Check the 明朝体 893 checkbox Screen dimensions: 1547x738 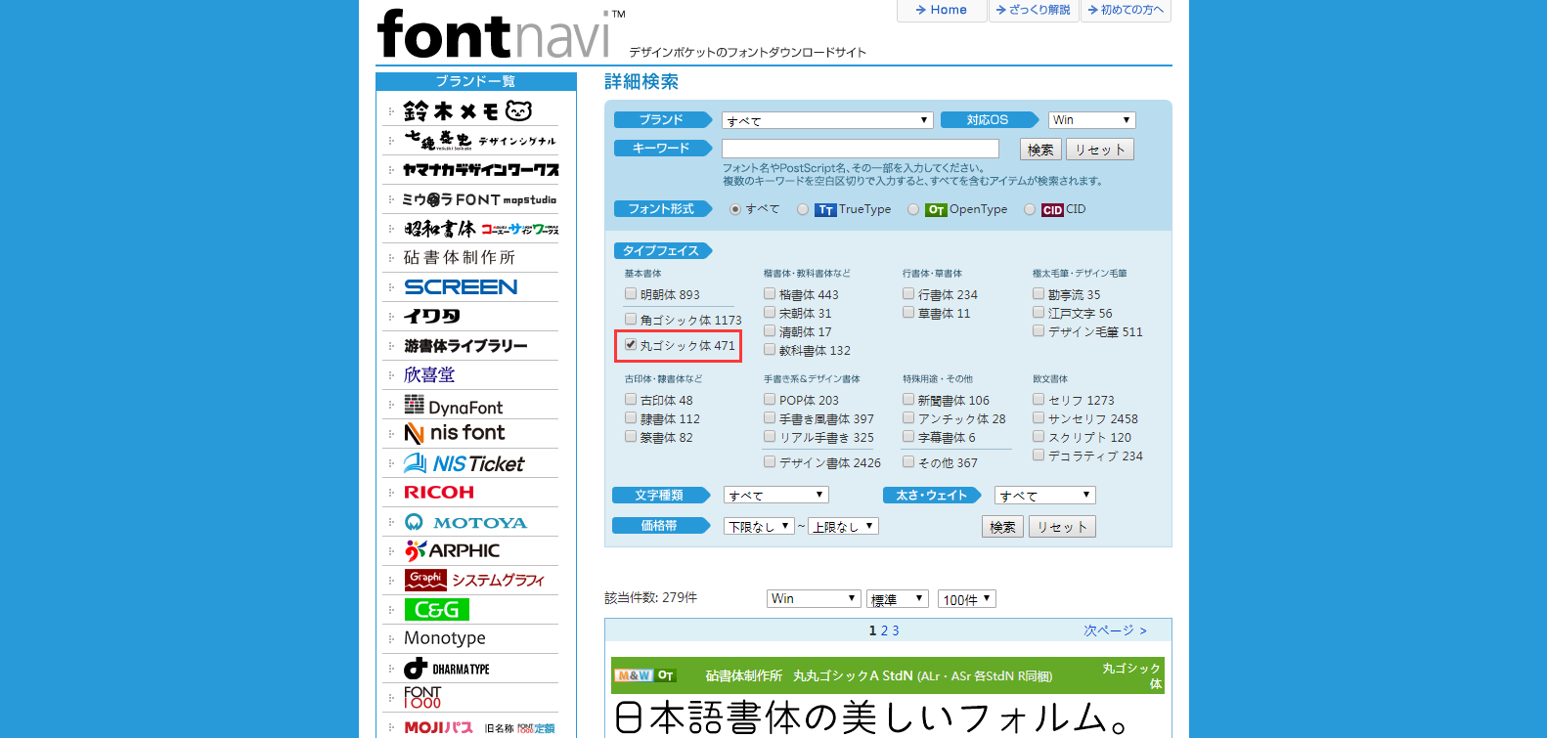click(631, 293)
